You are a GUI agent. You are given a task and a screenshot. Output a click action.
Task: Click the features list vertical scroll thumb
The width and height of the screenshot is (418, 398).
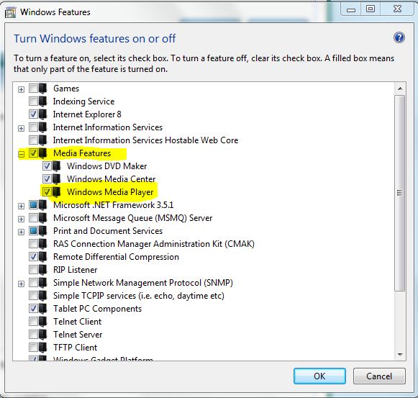point(400,193)
